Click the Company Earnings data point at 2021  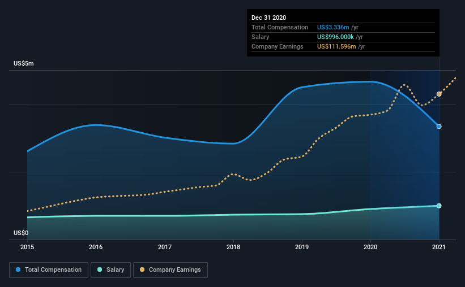[x=439, y=94]
